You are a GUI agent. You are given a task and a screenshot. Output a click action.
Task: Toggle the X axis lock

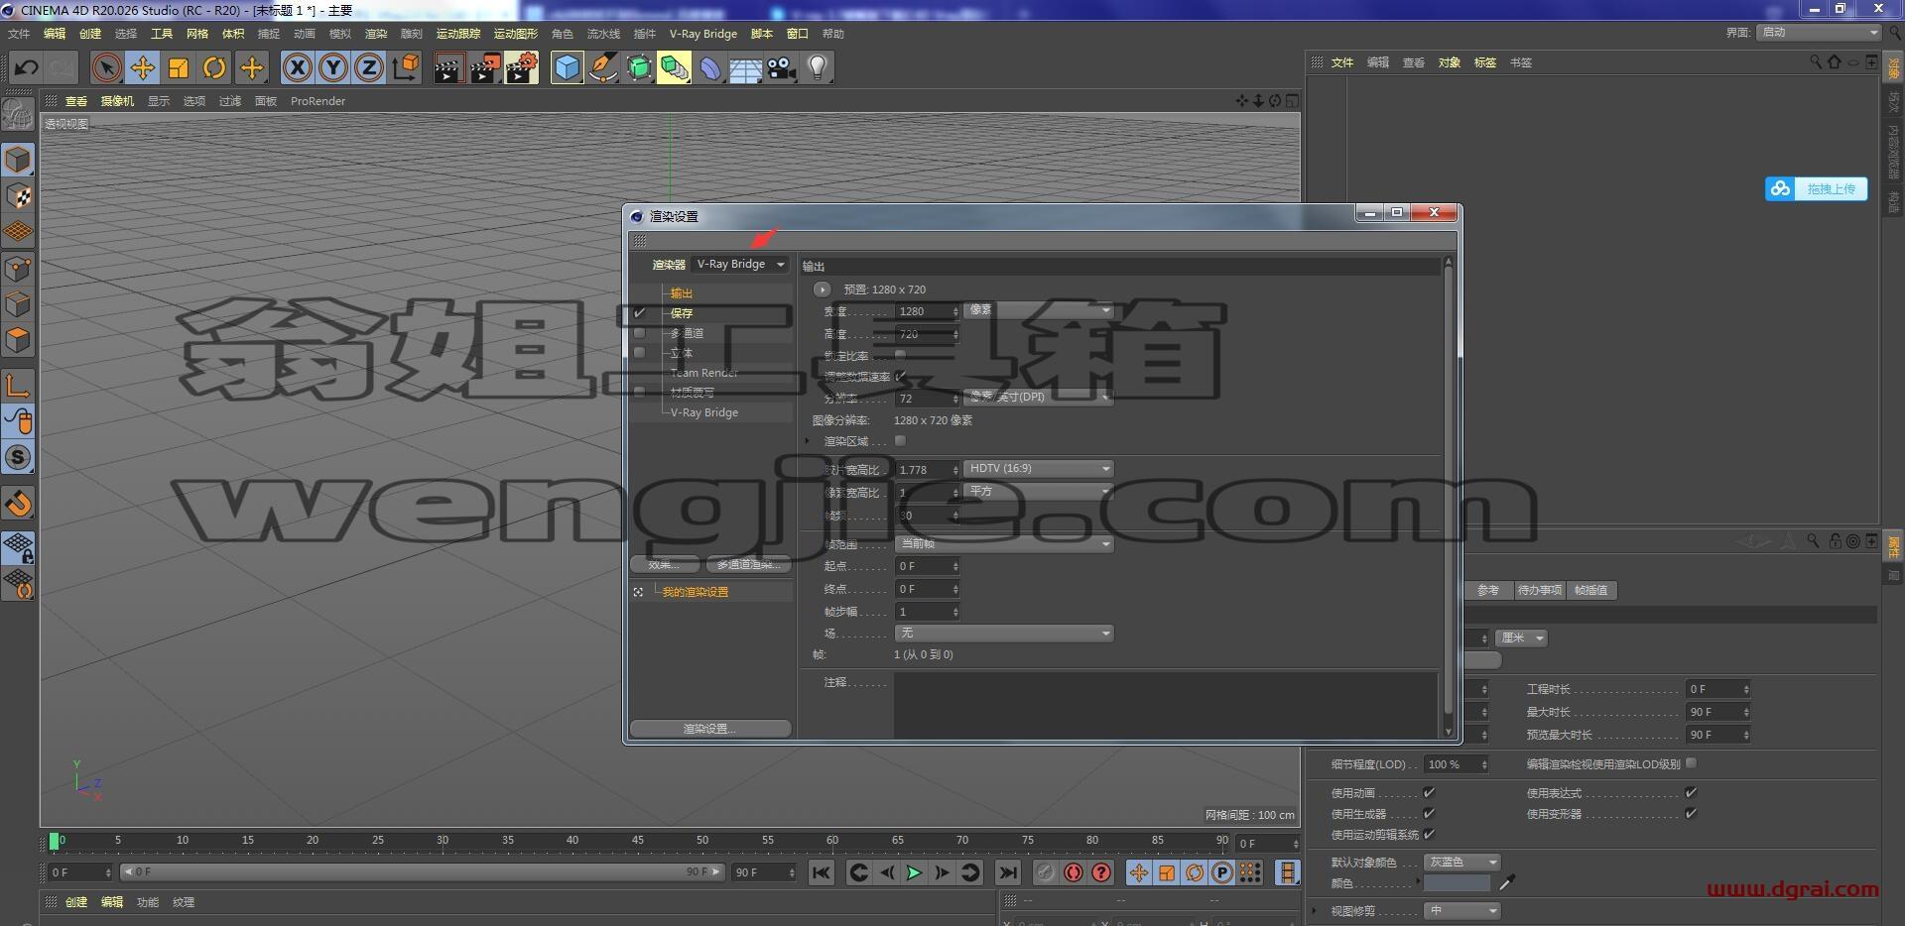click(x=297, y=67)
